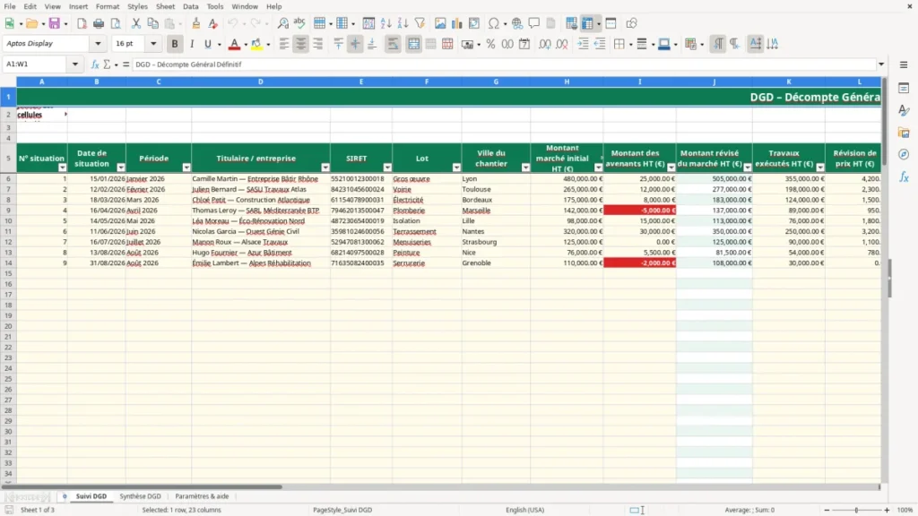The width and height of the screenshot is (918, 516).
Task: Click English (USA) language in status bar
Action: point(524,510)
